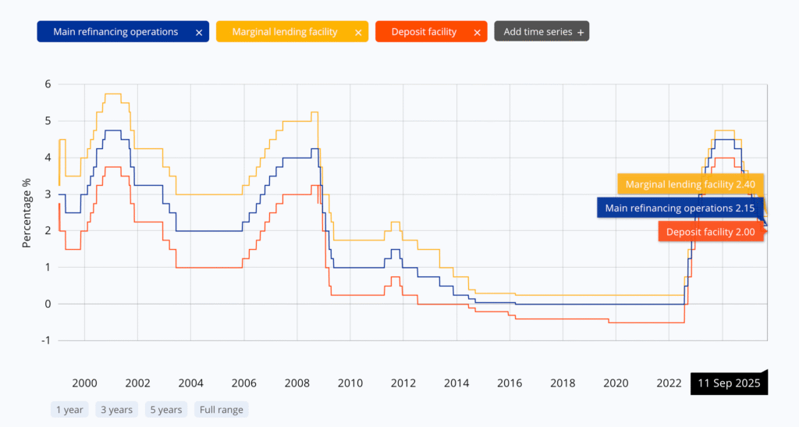Select the 3 years range
The image size is (799, 427).
point(115,409)
